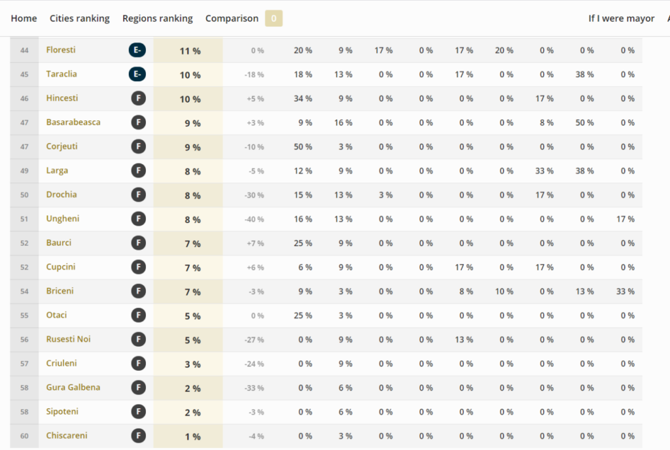The height and width of the screenshot is (450, 670).
Task: Click the Comparison counter badge showing 0
Action: click(x=274, y=18)
